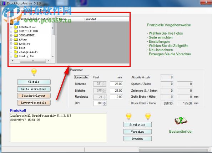212x153 pixels.
Task: Click 'Bestandteil der' text
Action: point(181,131)
